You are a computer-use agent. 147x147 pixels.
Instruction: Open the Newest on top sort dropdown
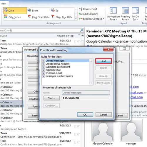(69, 36)
